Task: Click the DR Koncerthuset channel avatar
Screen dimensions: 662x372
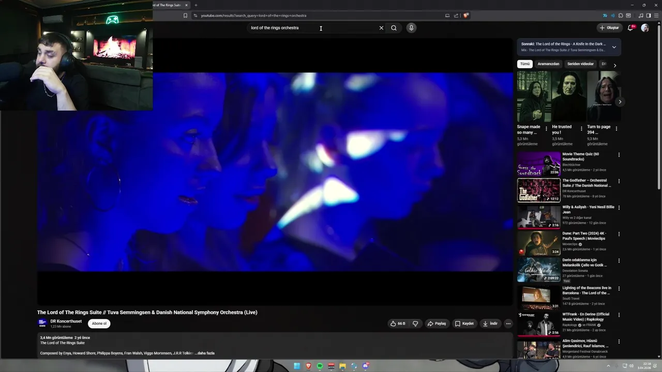Action: [42, 323]
